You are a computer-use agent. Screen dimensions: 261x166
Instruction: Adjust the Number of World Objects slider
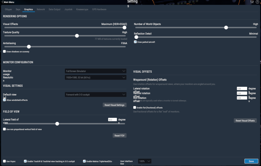click(x=226, y=28)
